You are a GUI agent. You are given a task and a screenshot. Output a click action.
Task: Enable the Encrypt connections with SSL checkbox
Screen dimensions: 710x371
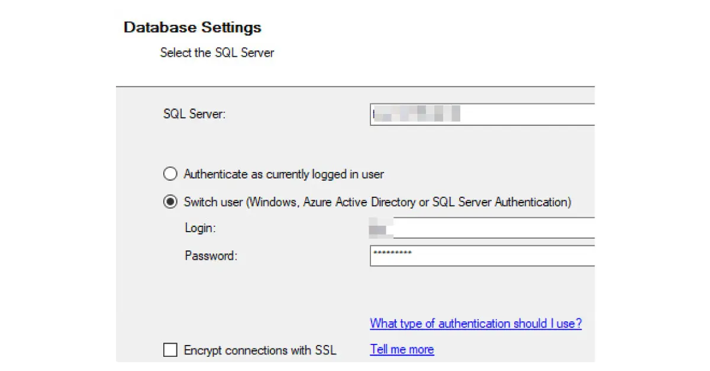click(x=170, y=350)
